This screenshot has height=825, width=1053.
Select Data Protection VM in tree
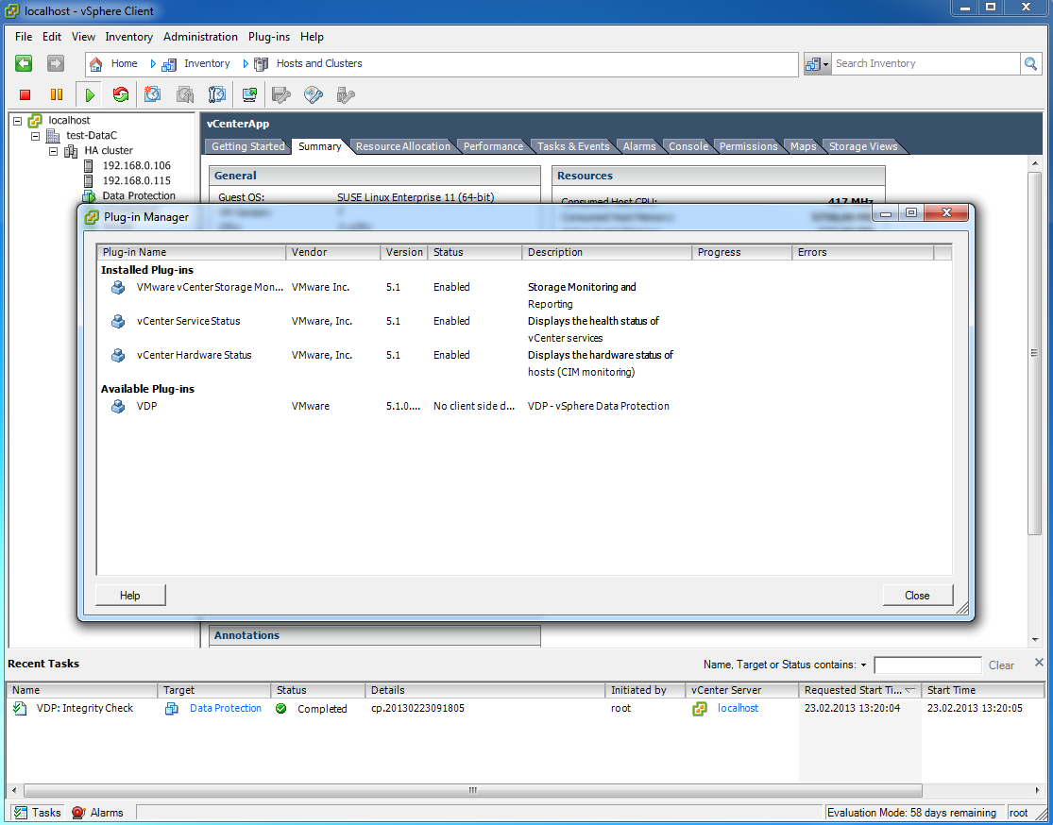pyautogui.click(x=138, y=196)
